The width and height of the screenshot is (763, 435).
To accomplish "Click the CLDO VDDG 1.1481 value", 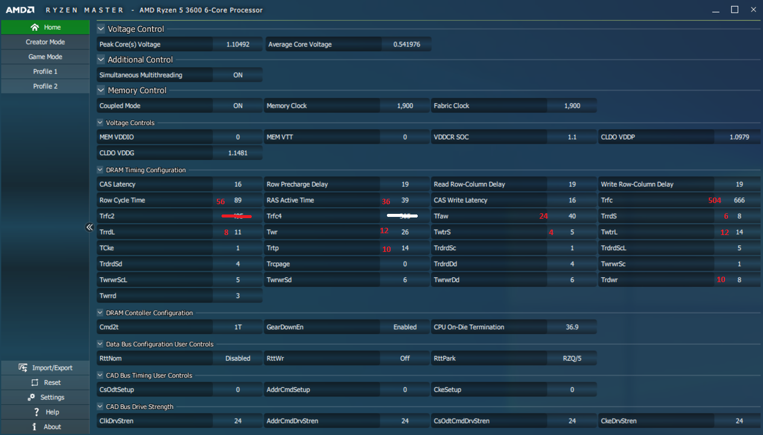I will (x=238, y=153).
